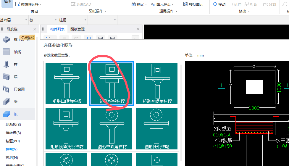Select 坡道(PD) in the tree
Screen dimensions: 289x166
(x=13, y=141)
